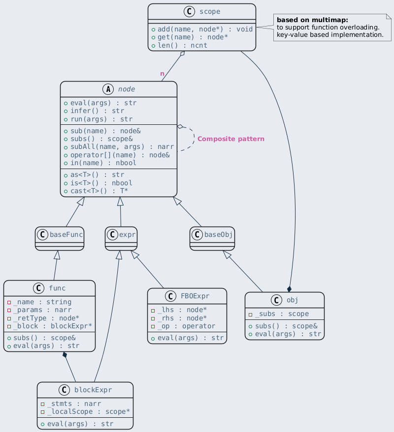The height and width of the screenshot is (432, 394).
Task: Click the 'Composite pattern' label
Action: [231, 139]
